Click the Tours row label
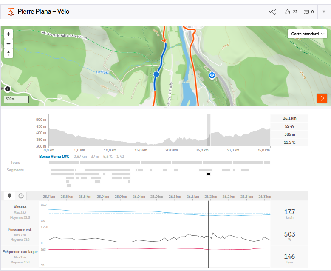 coord(15,163)
